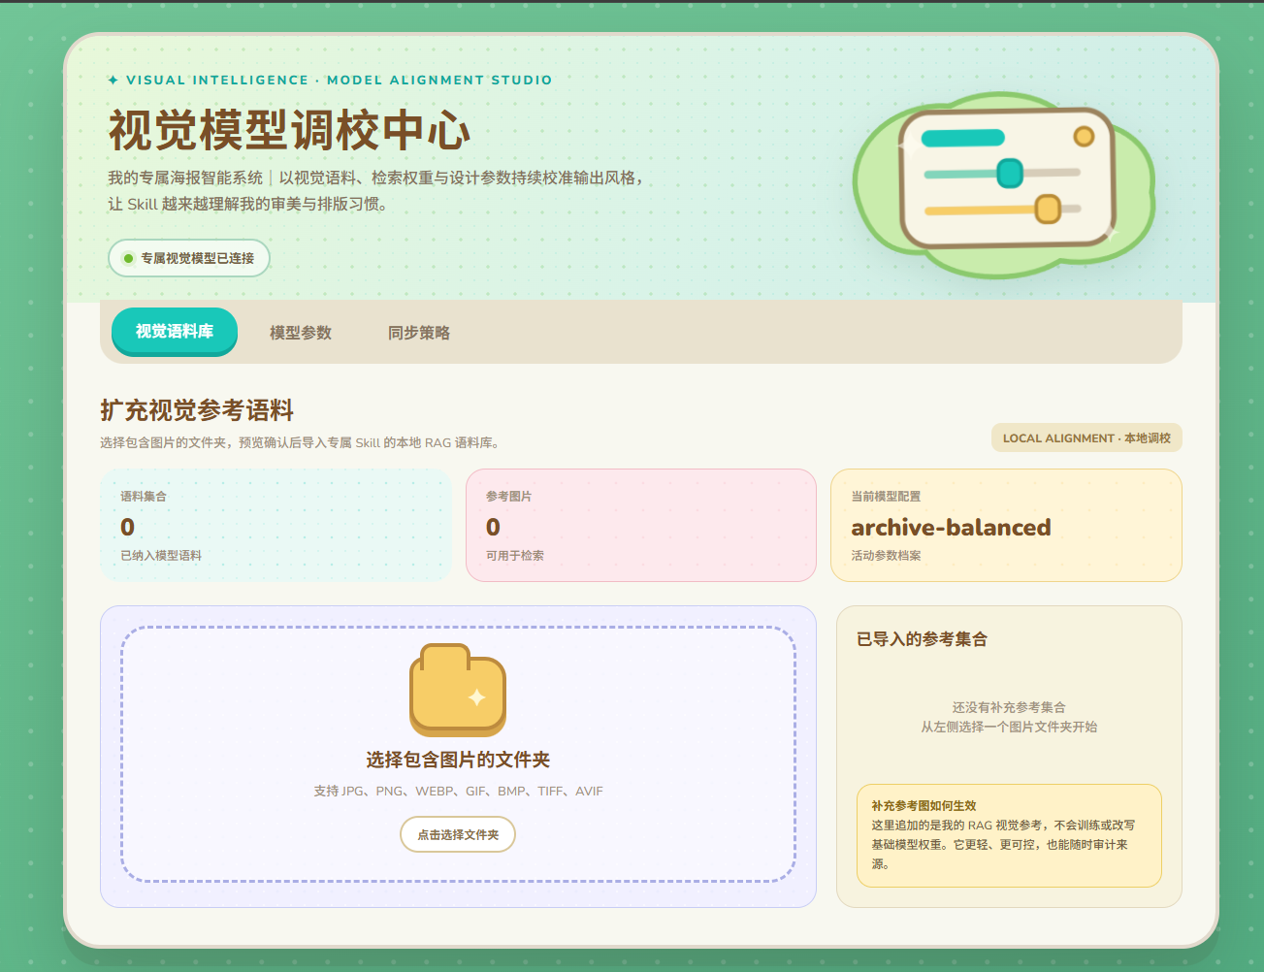Click the 已导入的参考集合 panel heading
This screenshot has height=972, width=1264.
click(x=922, y=639)
